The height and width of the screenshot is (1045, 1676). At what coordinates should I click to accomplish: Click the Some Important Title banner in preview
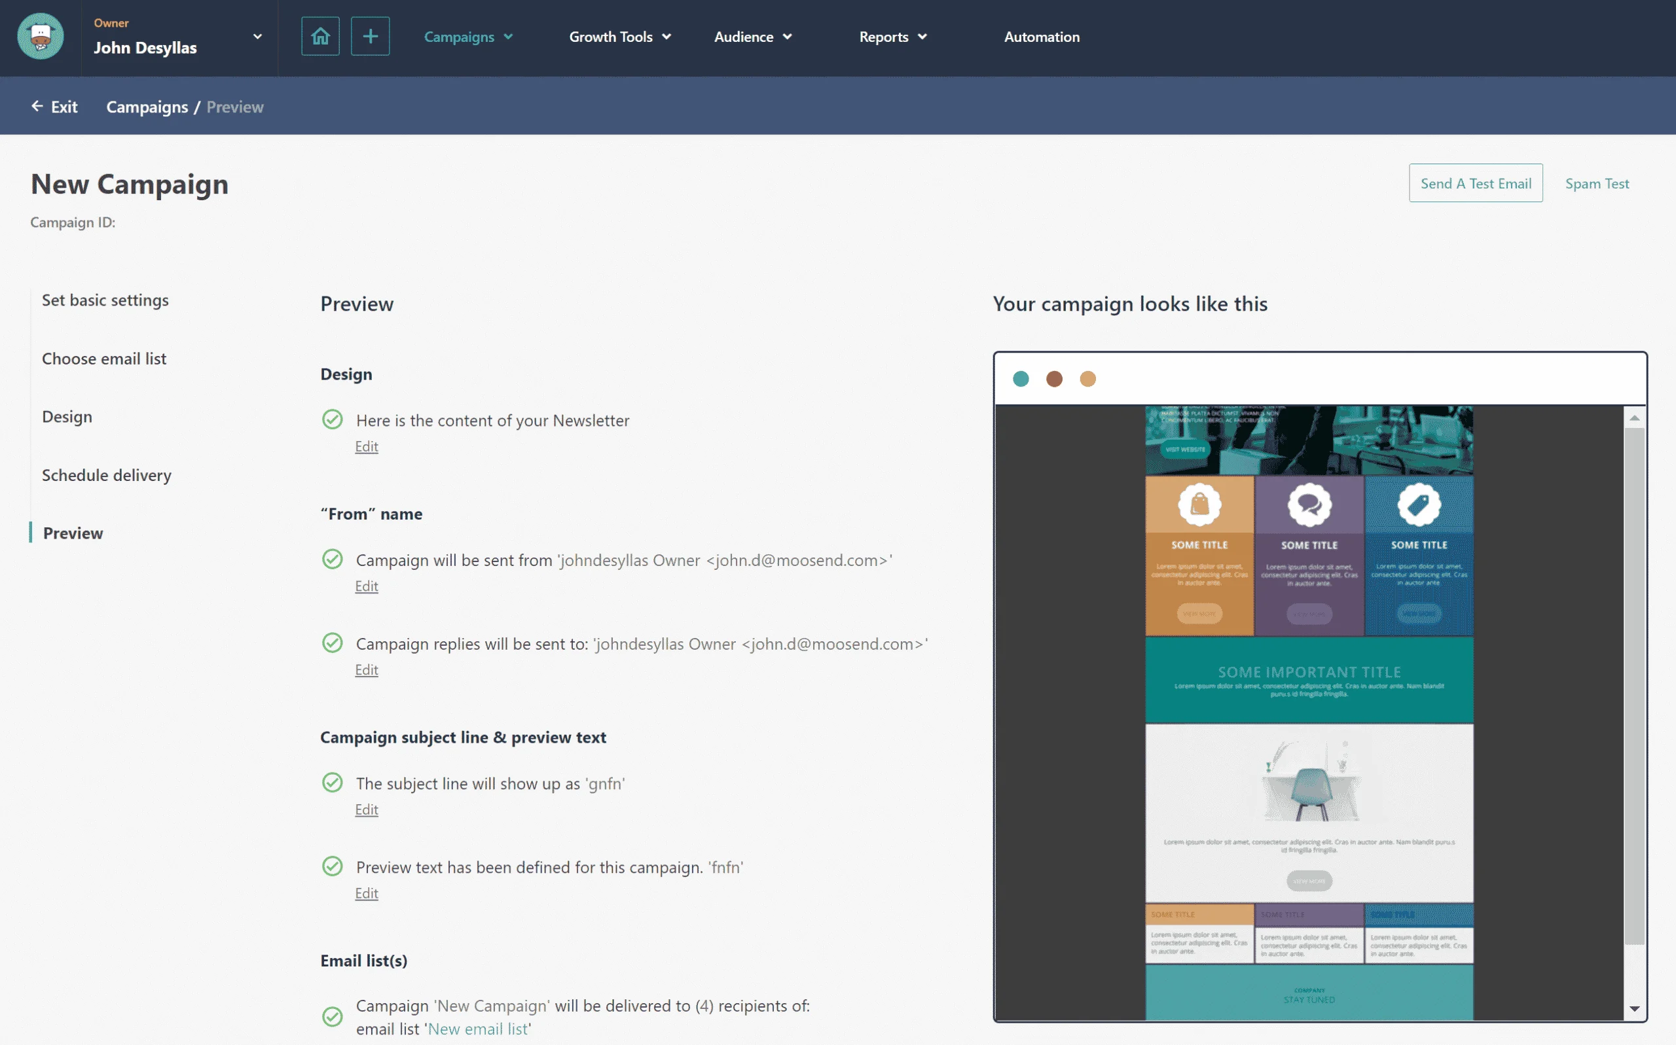click(x=1309, y=680)
